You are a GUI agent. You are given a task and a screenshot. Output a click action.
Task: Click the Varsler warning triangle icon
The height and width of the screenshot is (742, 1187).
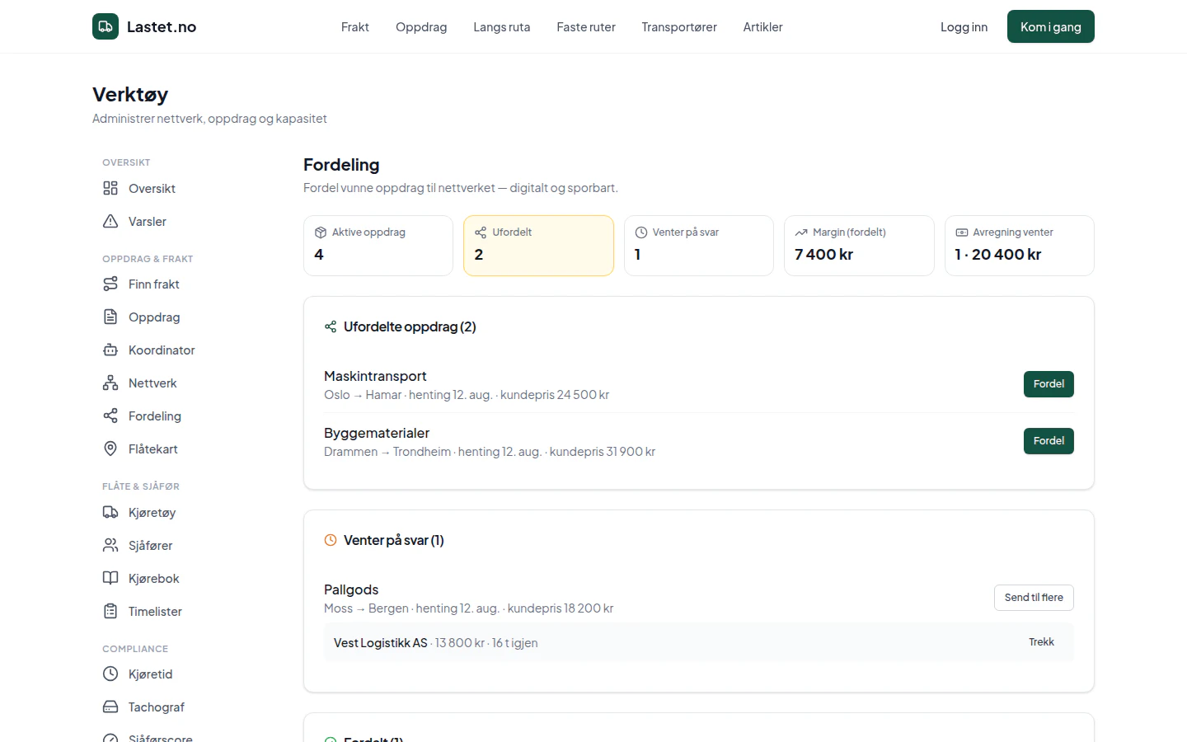pyautogui.click(x=110, y=221)
